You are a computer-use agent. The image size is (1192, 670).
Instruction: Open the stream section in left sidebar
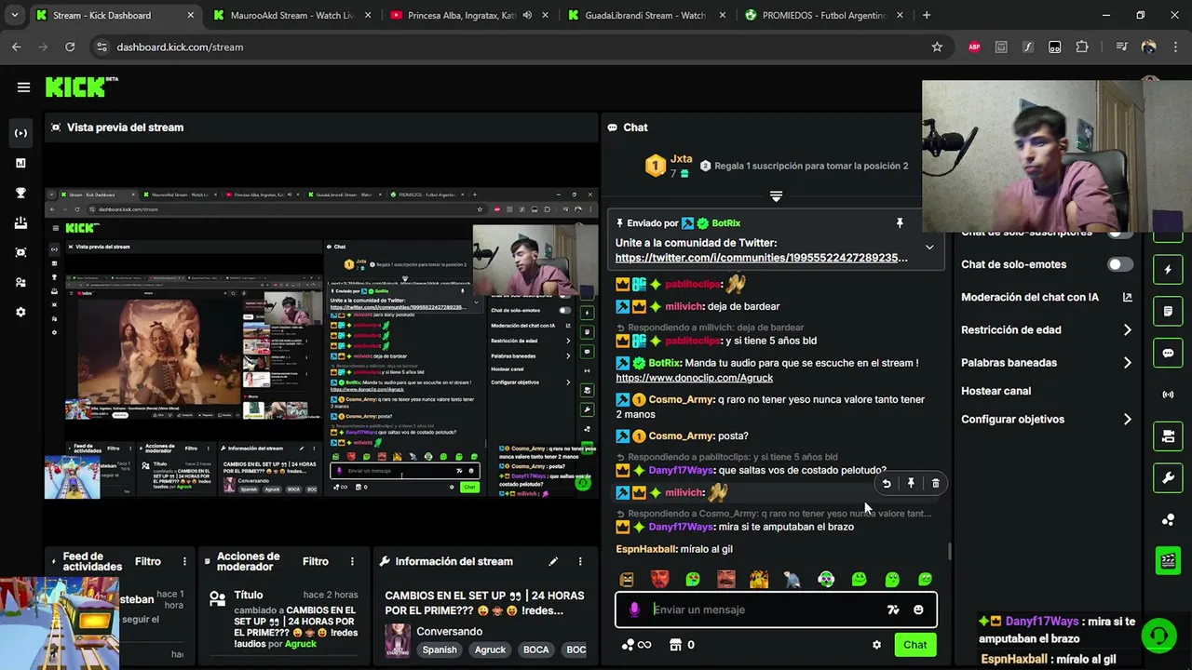pos(20,133)
